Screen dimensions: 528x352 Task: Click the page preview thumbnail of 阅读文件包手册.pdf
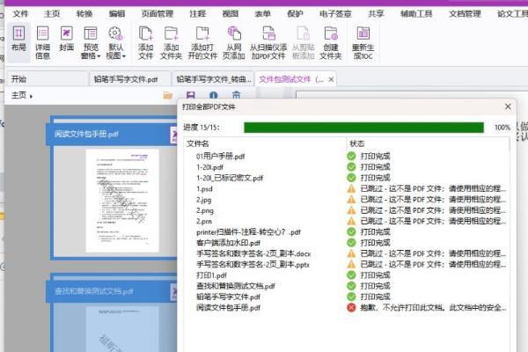[x=122, y=201]
